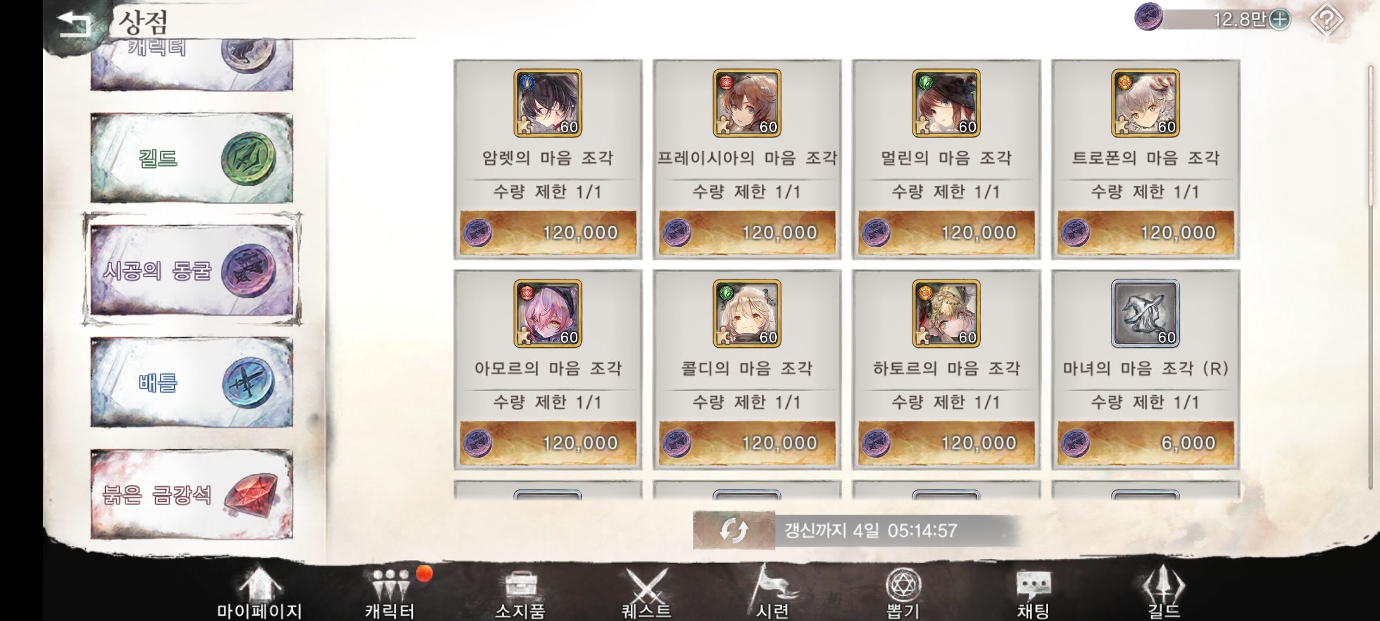
Task: Select the 시공의 동굴 shop tab
Action: (191, 270)
